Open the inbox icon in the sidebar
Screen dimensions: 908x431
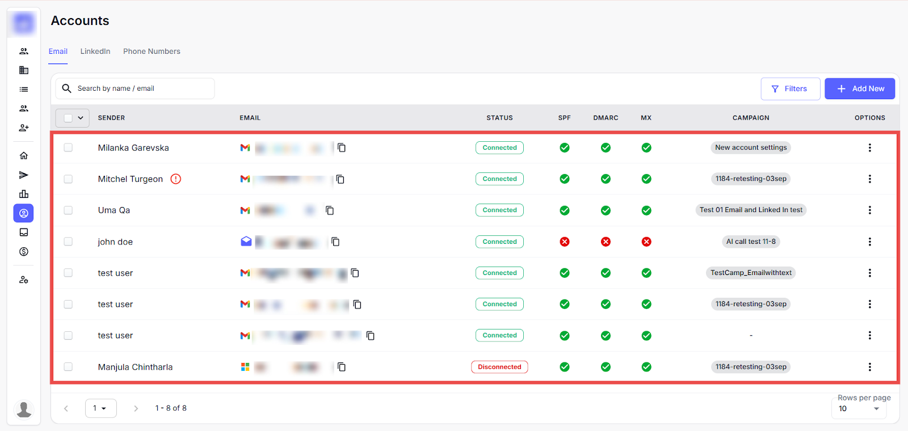point(24,233)
